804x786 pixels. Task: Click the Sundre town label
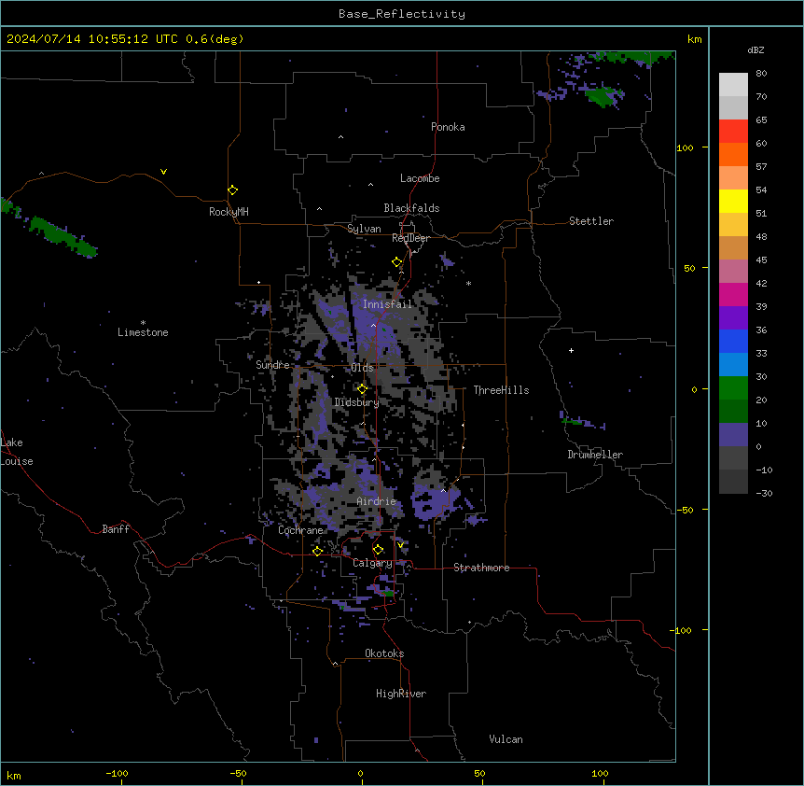[x=272, y=365]
